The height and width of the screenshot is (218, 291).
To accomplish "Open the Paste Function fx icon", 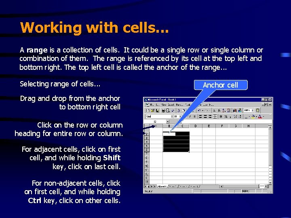I will tap(219, 111).
